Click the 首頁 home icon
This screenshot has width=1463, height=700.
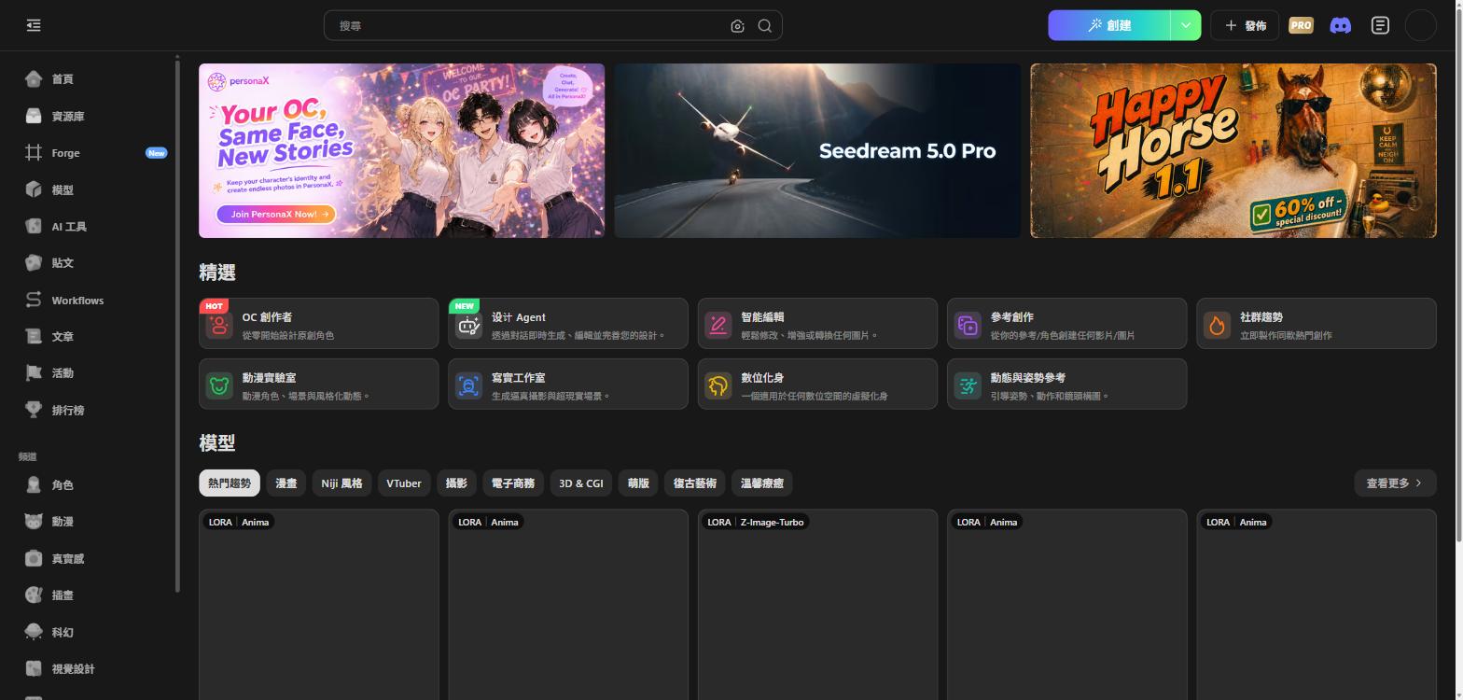pos(34,79)
